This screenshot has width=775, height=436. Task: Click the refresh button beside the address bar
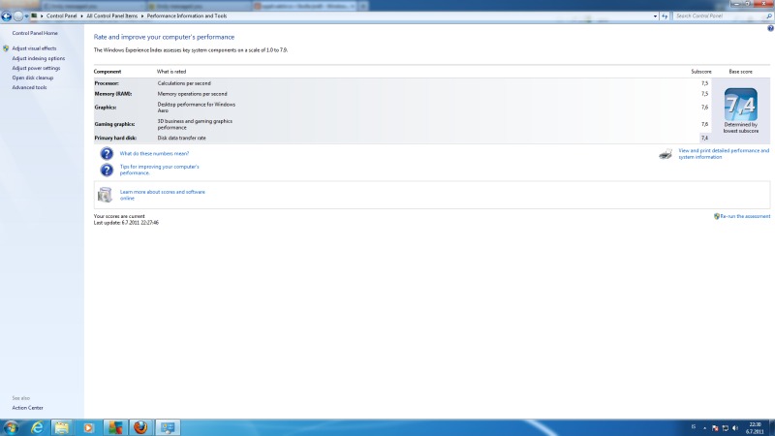(x=664, y=16)
